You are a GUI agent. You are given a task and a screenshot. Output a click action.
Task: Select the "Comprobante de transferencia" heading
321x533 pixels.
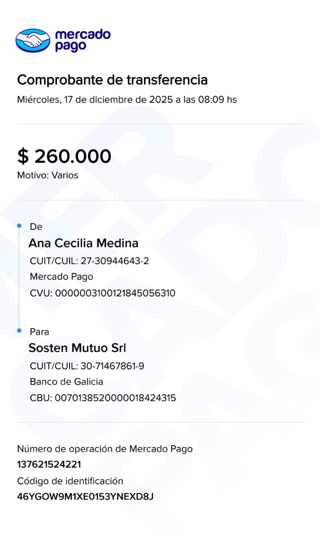click(112, 80)
